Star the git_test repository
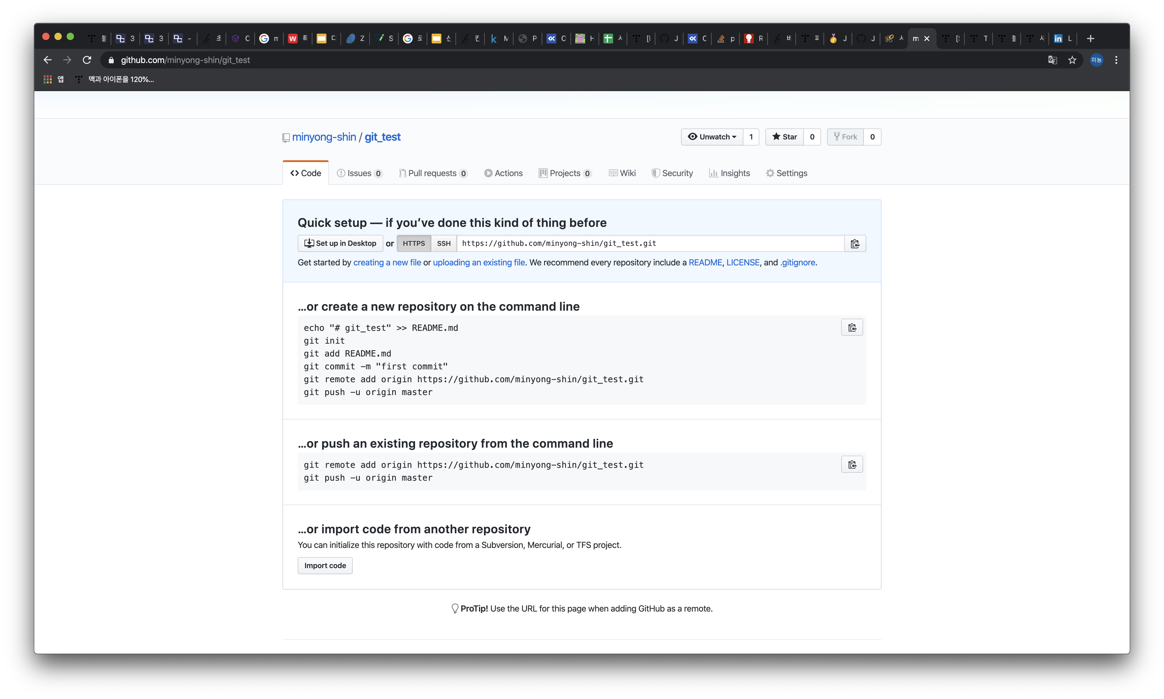The height and width of the screenshot is (699, 1164). point(784,137)
